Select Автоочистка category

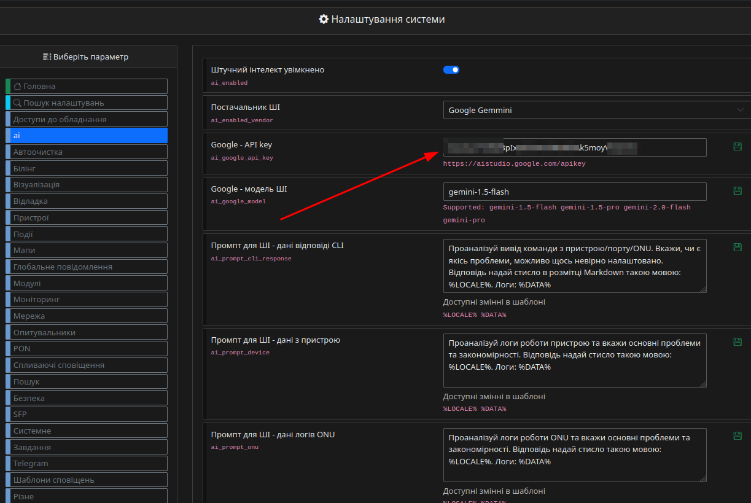coord(87,152)
